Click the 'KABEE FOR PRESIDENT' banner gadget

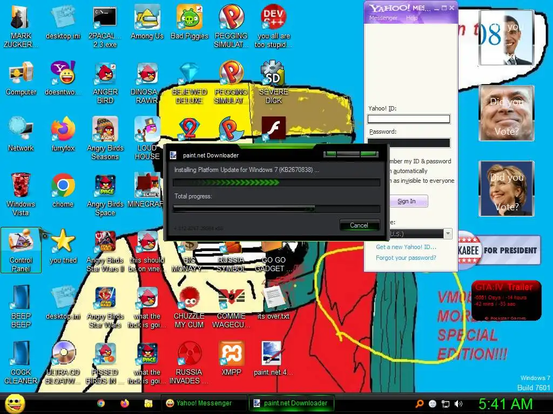499,250
